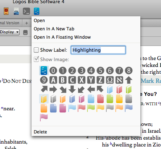The width and height of the screenshot is (161, 149).
Task: Pick the Omega symbol icon
Action: point(110,80)
